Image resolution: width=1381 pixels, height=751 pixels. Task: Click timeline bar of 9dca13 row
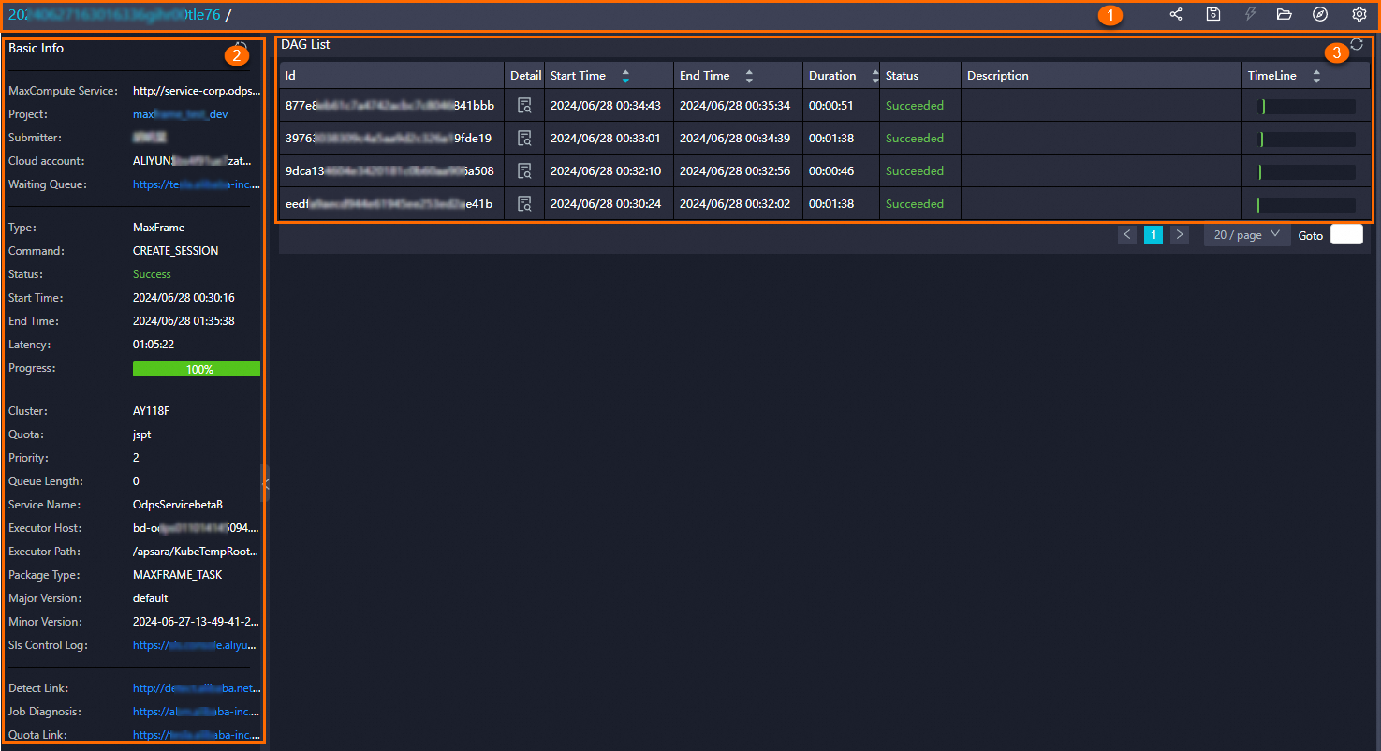[x=1306, y=172]
